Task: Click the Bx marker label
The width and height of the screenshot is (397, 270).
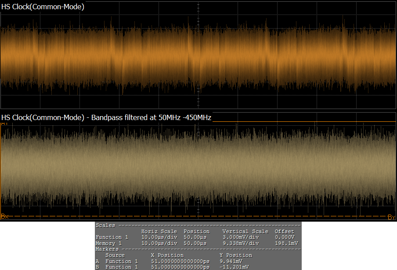Action: pyautogui.click(x=5, y=216)
